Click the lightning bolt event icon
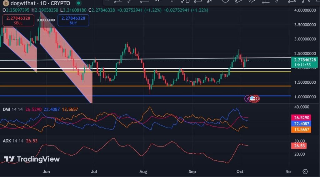This screenshot has width=320, height=177. pos(248,99)
